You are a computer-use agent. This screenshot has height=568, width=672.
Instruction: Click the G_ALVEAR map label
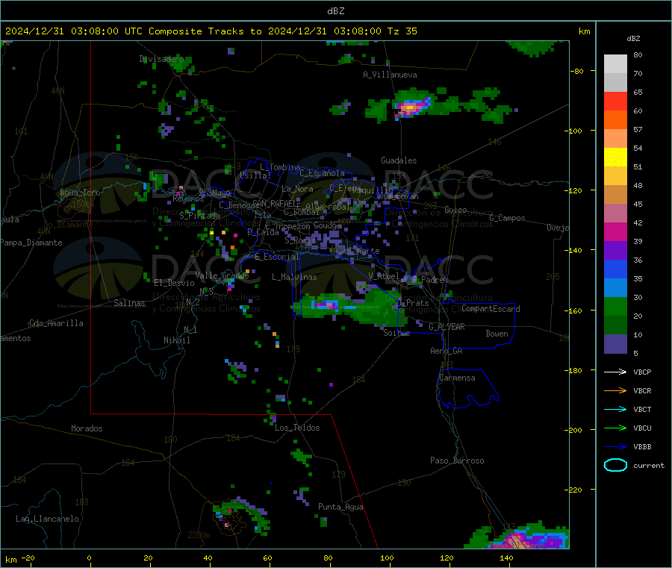click(x=447, y=327)
